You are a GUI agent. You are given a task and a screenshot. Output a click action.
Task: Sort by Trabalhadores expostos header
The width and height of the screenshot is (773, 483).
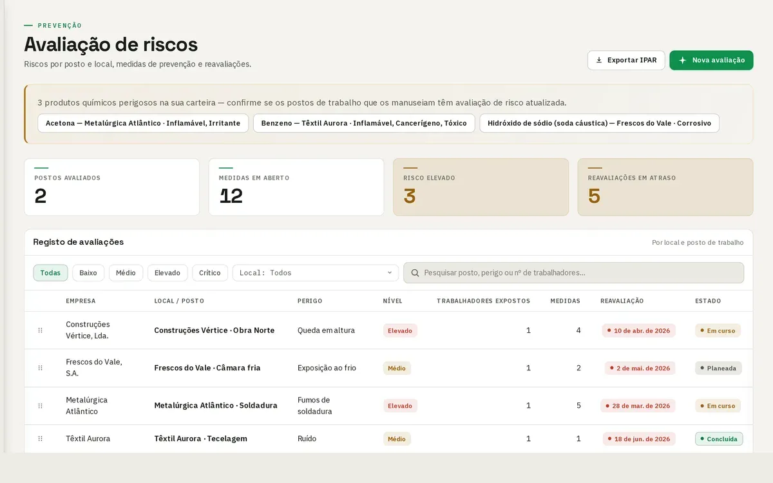click(483, 301)
